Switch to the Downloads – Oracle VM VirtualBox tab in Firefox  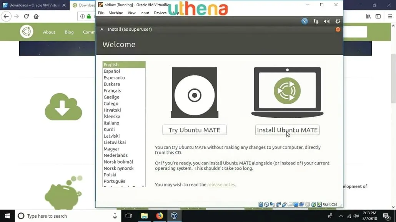[x=35, y=5]
